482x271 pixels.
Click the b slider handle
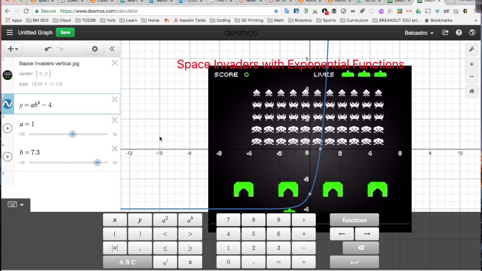point(98,163)
